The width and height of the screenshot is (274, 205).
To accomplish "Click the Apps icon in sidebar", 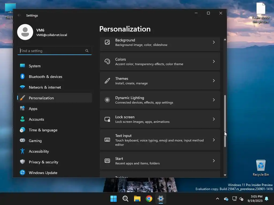I will [22, 108].
